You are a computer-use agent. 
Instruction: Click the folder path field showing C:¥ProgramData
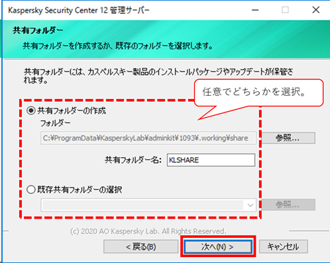pyautogui.click(x=148, y=138)
